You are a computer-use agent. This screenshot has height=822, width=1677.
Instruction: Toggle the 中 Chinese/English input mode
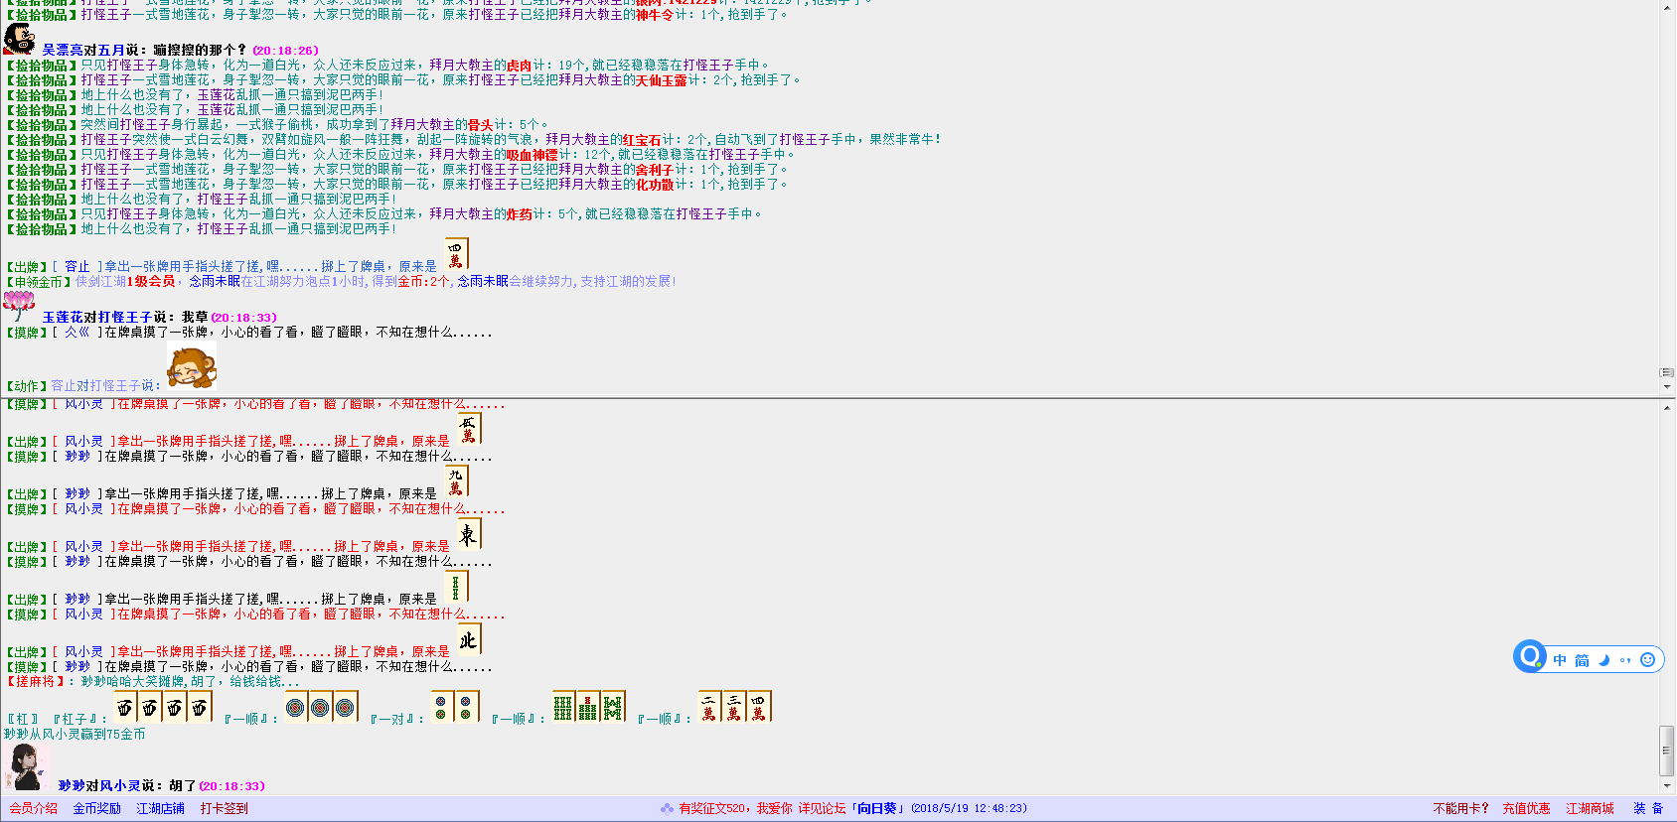coord(1560,660)
